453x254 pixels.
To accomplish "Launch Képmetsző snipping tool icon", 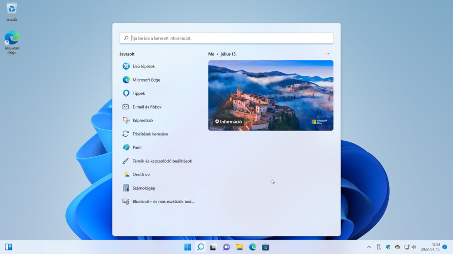I will tap(126, 120).
